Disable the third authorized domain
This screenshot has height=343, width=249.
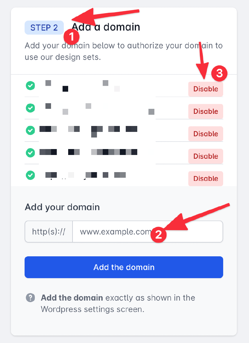(206, 134)
